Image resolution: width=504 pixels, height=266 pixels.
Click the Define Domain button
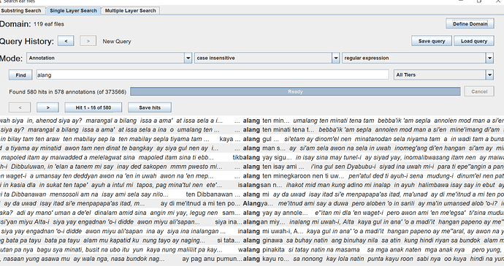tap(470, 24)
